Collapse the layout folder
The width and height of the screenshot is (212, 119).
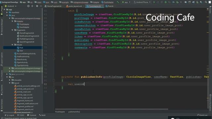pos(10,83)
